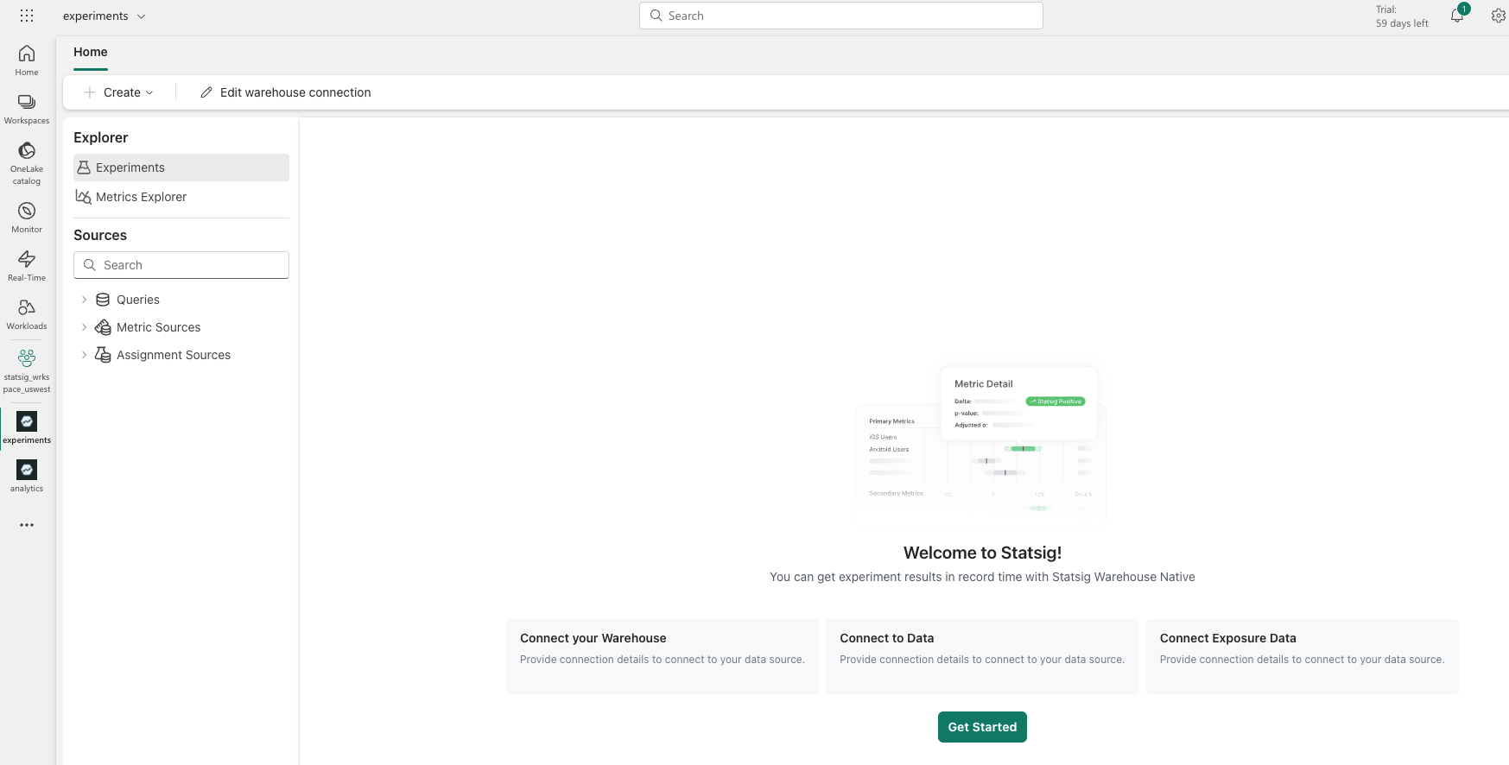The image size is (1509, 765).
Task: Click Edit warehouse connection
Action: (285, 92)
